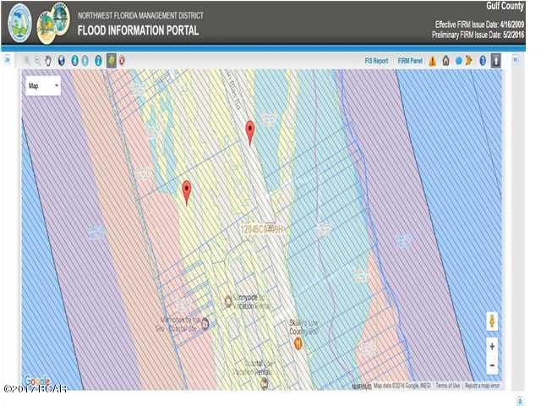
Task: Open the Terms of Use link
Action: (x=448, y=386)
